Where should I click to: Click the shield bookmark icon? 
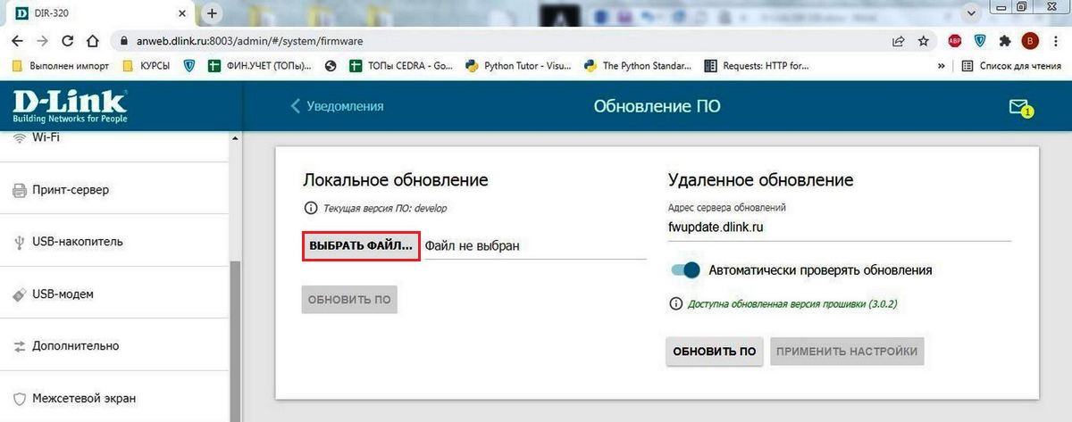point(189,65)
